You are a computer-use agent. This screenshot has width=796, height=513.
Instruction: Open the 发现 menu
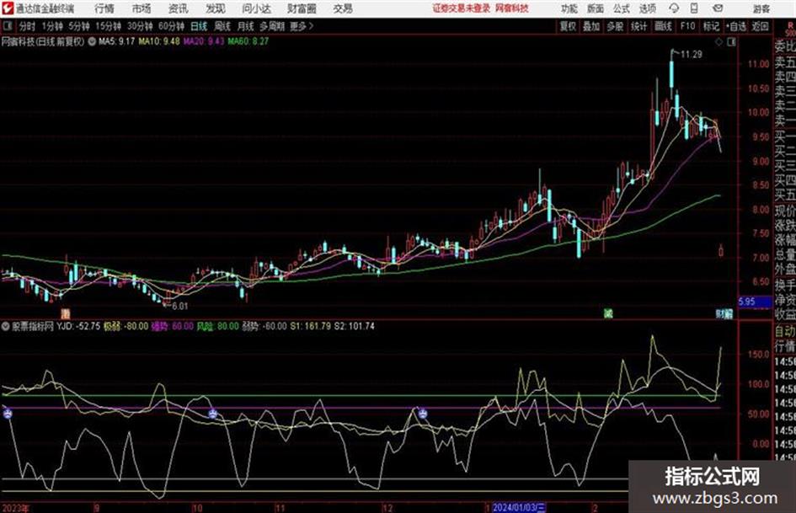216,8
